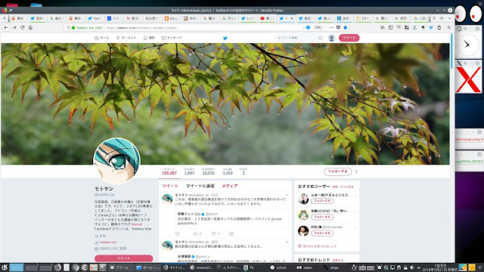Screen dimensions: 484x272
Task: Follow third recommended user 村松 謙
Action: click(x=322, y=233)
